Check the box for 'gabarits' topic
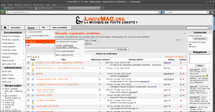The image size is (215, 112). pos(28,74)
